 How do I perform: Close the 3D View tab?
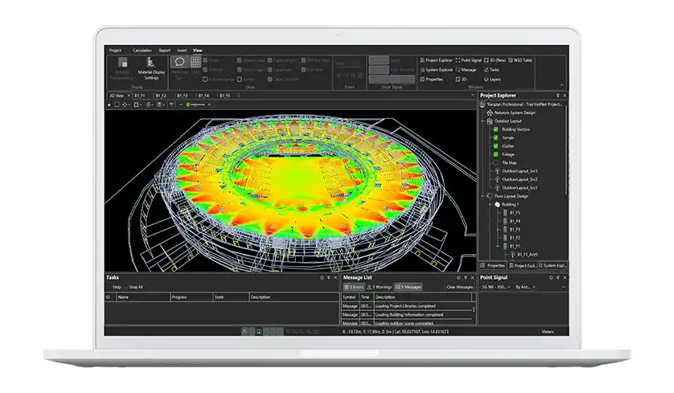(128, 96)
